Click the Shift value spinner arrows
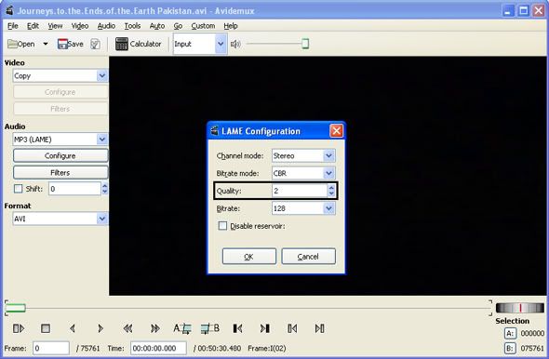This screenshot has width=549, height=359. click(104, 189)
